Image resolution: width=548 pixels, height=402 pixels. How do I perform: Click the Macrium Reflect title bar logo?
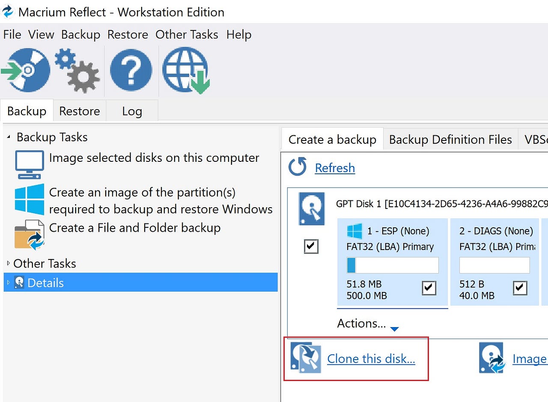(9, 12)
